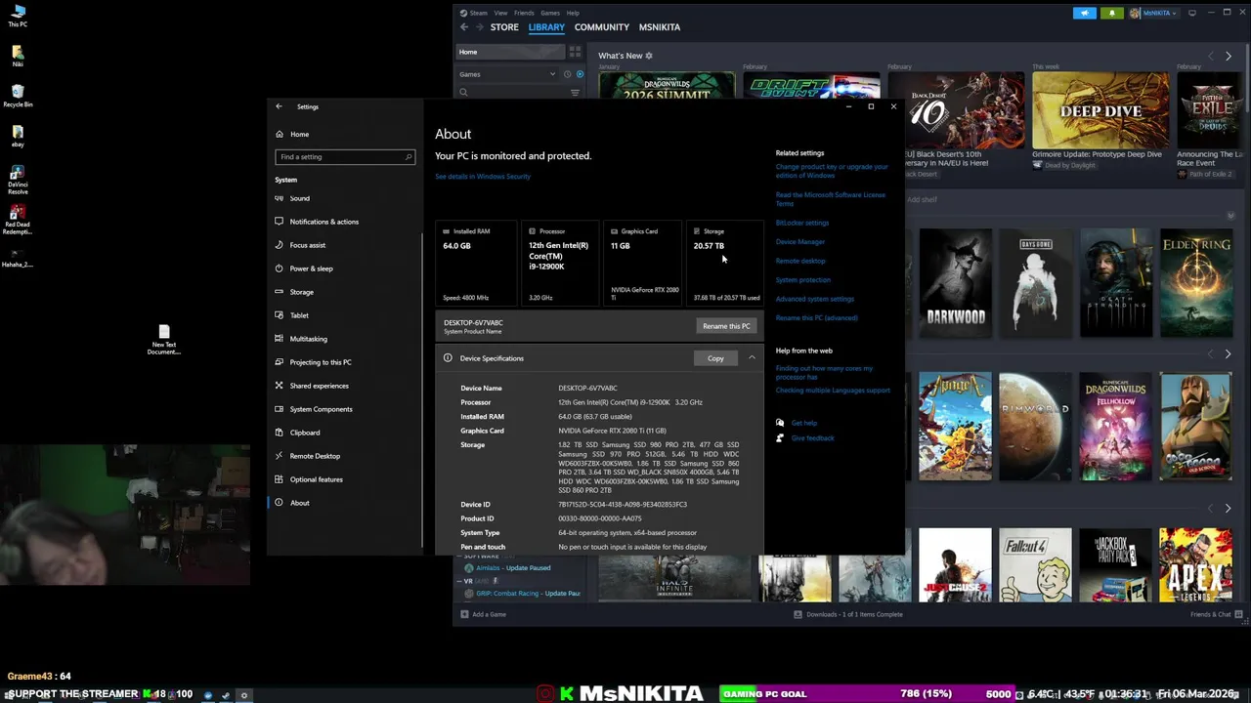The image size is (1251, 703).
Task: Open Multitasking settings
Action: click(x=308, y=339)
